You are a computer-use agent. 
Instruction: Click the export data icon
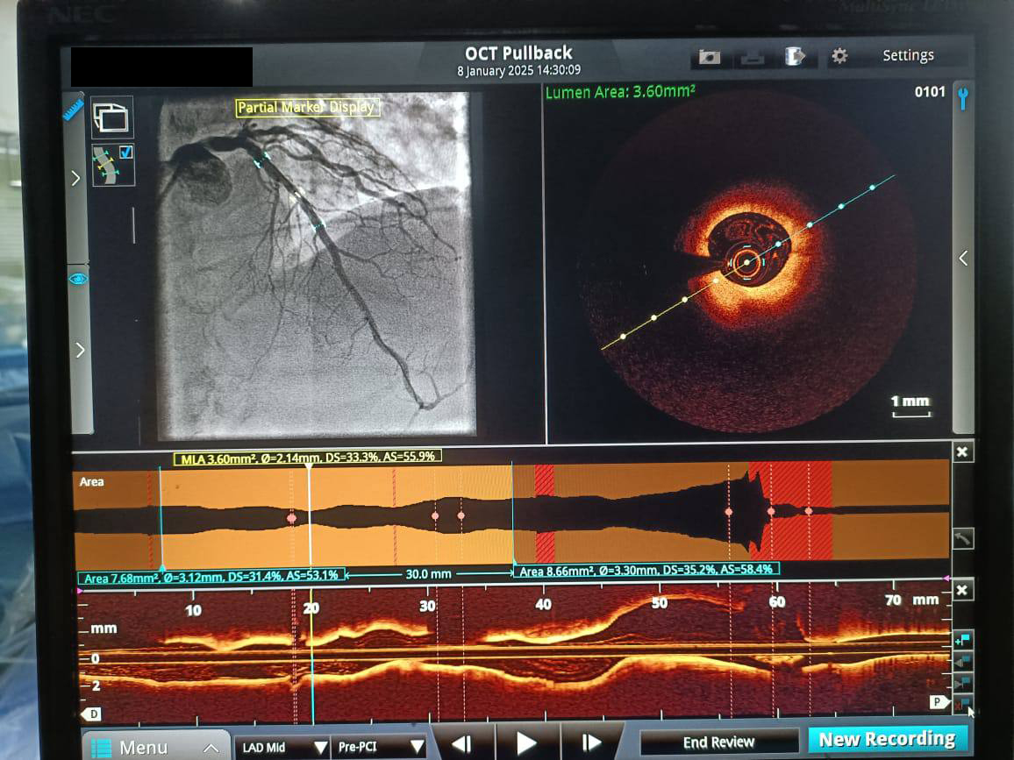coord(795,56)
